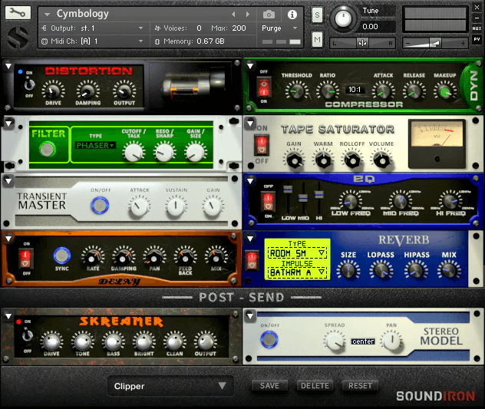Click the Delay RATE knob
Image resolution: width=485 pixels, height=409 pixels.
pos(92,257)
